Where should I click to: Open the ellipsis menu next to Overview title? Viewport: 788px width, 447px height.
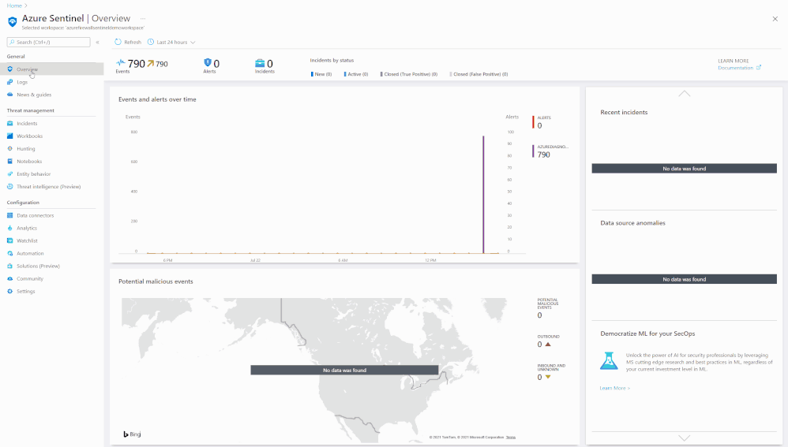pos(143,19)
